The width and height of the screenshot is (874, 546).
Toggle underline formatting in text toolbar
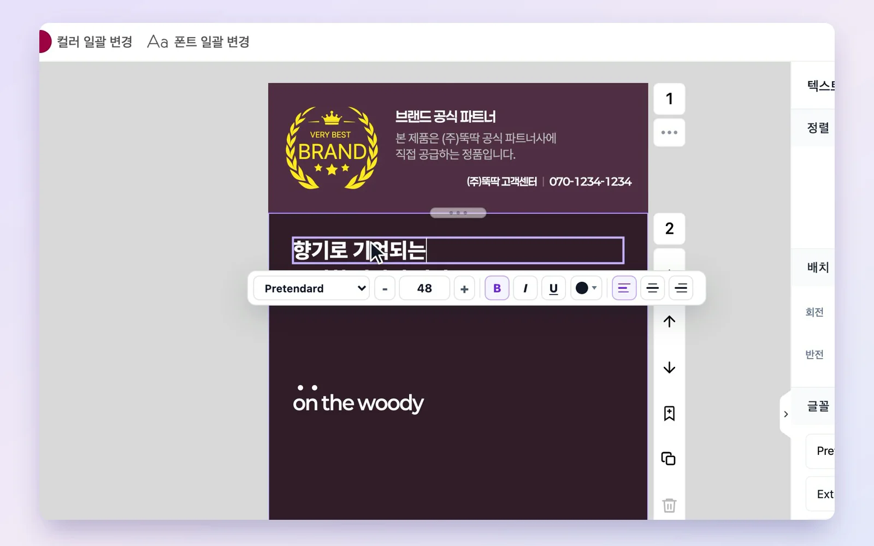pyautogui.click(x=553, y=288)
